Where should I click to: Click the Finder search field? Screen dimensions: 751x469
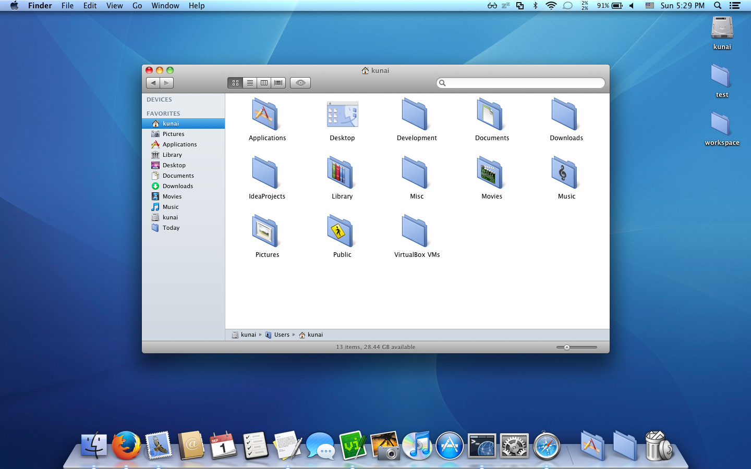click(520, 83)
